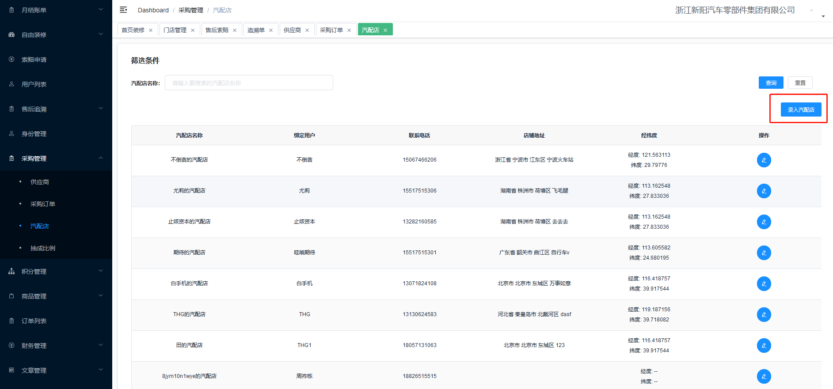Close the 追溯单 tab

pyautogui.click(x=271, y=30)
